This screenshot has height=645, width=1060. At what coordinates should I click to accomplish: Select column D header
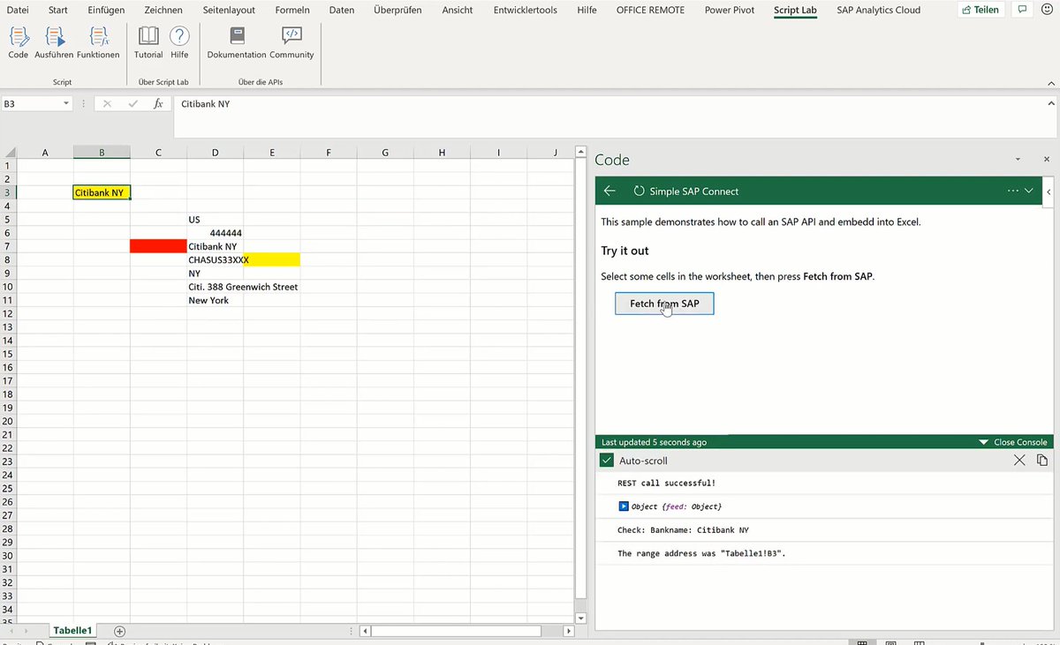(215, 153)
